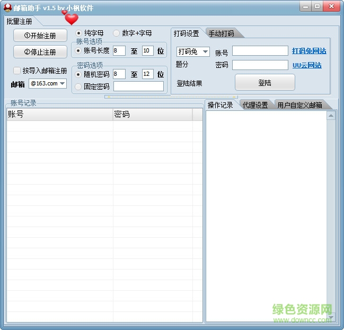Click the 登陆 button
Viewport: 344px width, 330px height.
[x=264, y=83]
